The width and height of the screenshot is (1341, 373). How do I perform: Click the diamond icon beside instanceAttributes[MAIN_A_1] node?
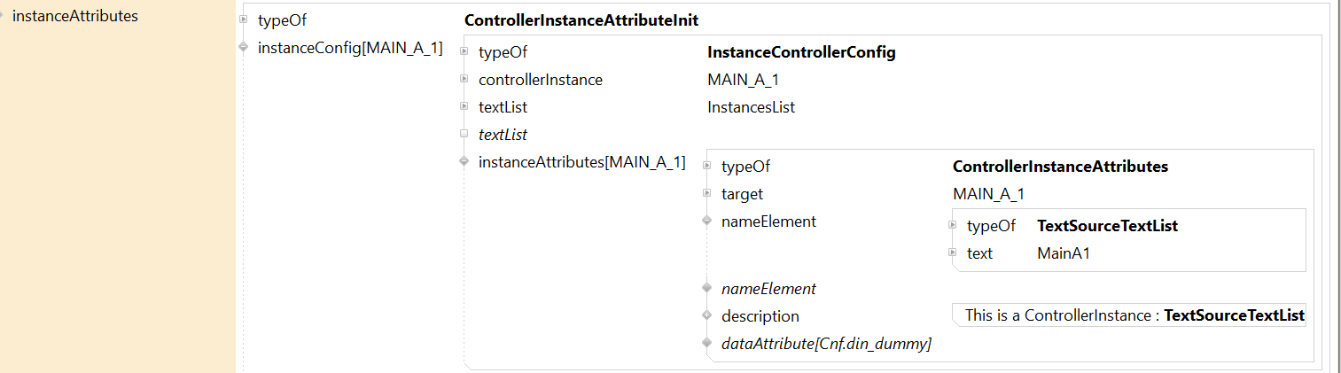(x=464, y=162)
